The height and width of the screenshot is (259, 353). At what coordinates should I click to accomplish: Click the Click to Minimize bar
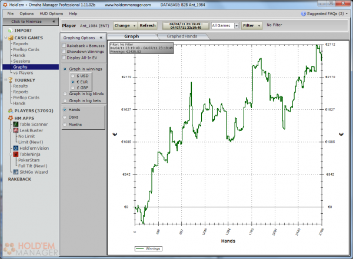(x=31, y=22)
